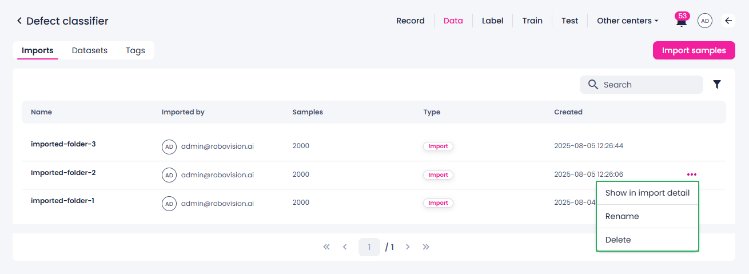Image resolution: width=749 pixels, height=274 pixels.
Task: Click Import type badge for imported-folder-3
Action: [x=438, y=146]
